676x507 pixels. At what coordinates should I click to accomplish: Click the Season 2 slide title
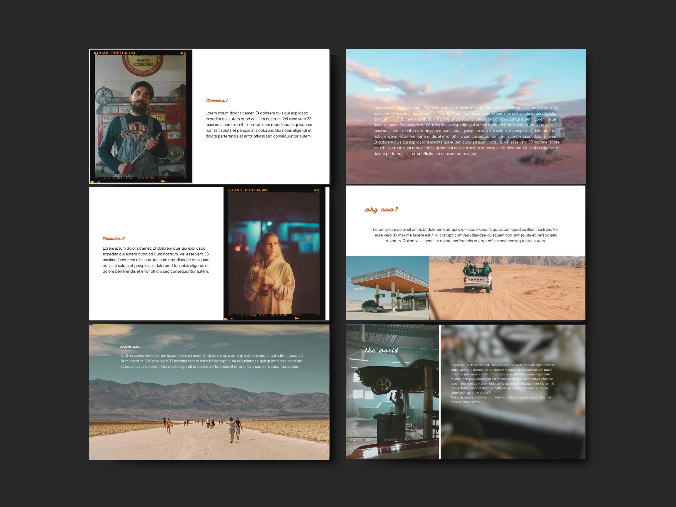[385, 89]
